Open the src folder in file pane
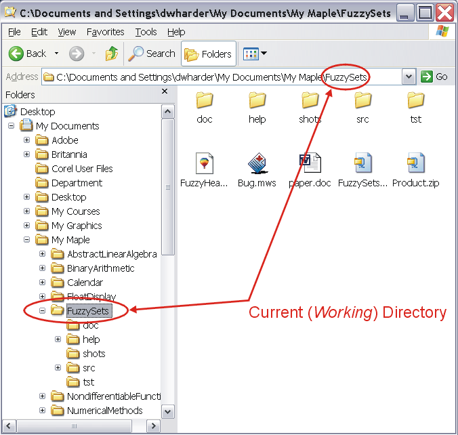 (x=362, y=101)
